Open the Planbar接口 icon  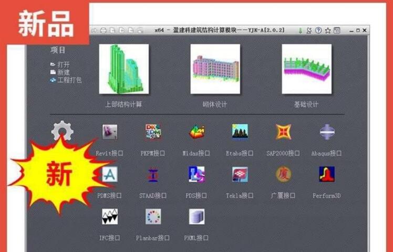153,217
